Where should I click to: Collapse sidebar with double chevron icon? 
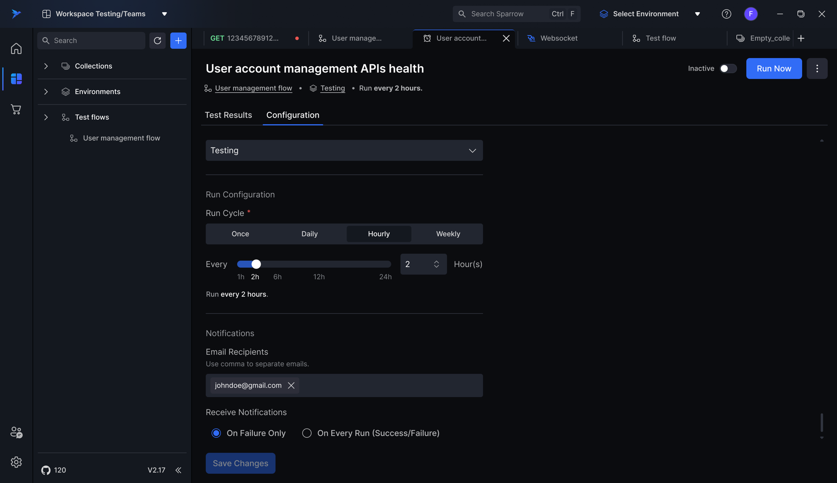point(178,470)
